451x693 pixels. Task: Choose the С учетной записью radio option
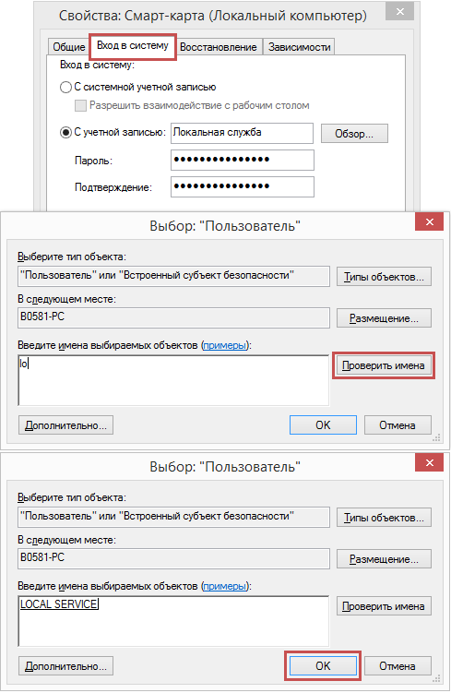[x=65, y=132]
